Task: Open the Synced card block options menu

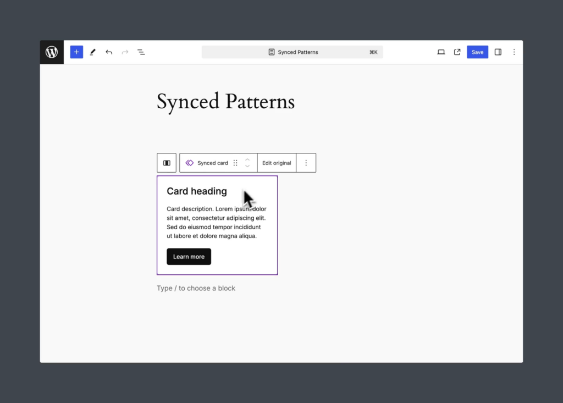Action: pyautogui.click(x=306, y=163)
